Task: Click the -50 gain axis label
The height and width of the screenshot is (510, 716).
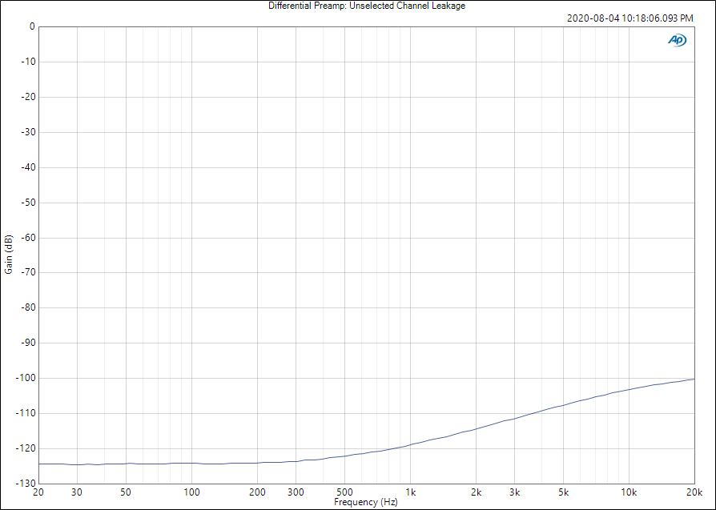Action: [x=28, y=203]
